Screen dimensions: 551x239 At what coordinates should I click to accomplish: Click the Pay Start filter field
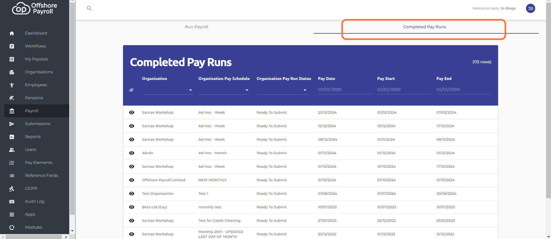404,90
